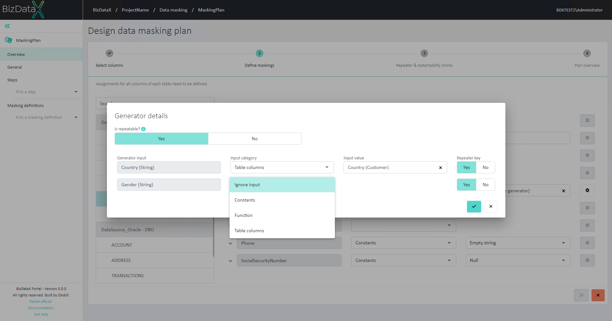Click the Define maskings step circle
This screenshot has width=612, height=321.
tap(260, 53)
